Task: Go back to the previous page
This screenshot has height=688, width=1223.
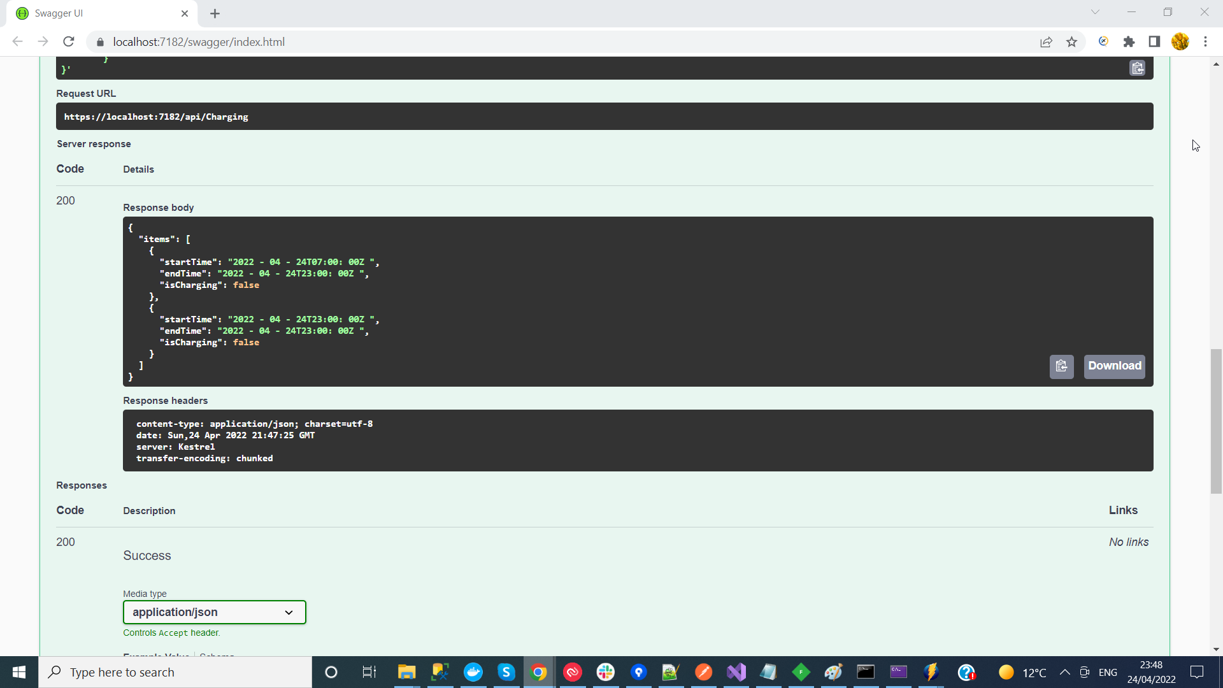Action: point(17,42)
